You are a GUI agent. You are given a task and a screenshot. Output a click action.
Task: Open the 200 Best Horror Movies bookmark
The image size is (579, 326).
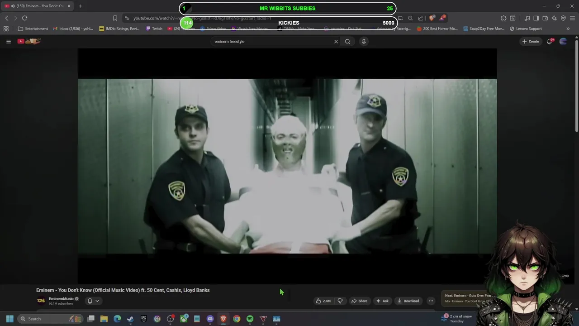pyautogui.click(x=437, y=29)
